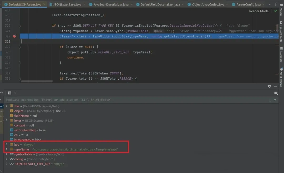Open the Database tool window
284x173 pixels.
(x=281, y=55)
